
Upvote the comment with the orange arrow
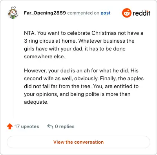(x=10, y=126)
